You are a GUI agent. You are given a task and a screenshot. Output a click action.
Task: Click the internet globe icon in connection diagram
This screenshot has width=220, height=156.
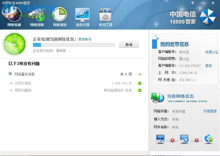coord(209,139)
